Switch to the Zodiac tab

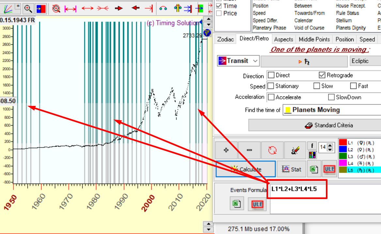tap(225, 39)
